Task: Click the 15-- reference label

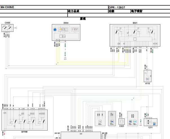Action: tap(100, 124)
